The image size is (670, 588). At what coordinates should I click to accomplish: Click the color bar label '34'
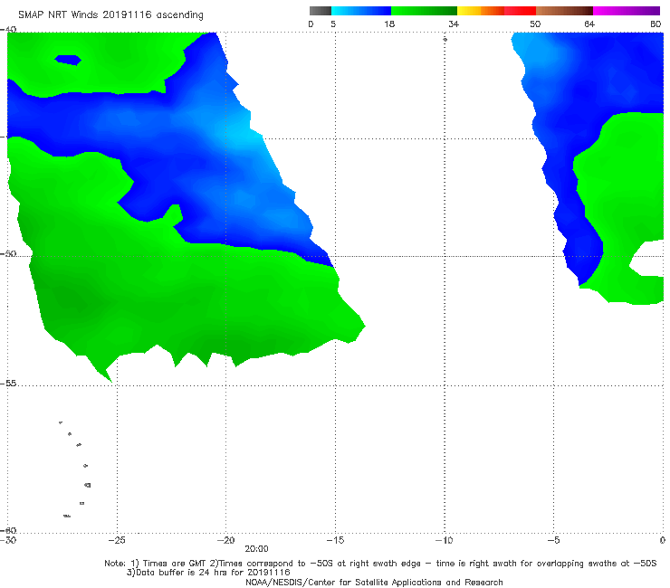click(x=454, y=24)
